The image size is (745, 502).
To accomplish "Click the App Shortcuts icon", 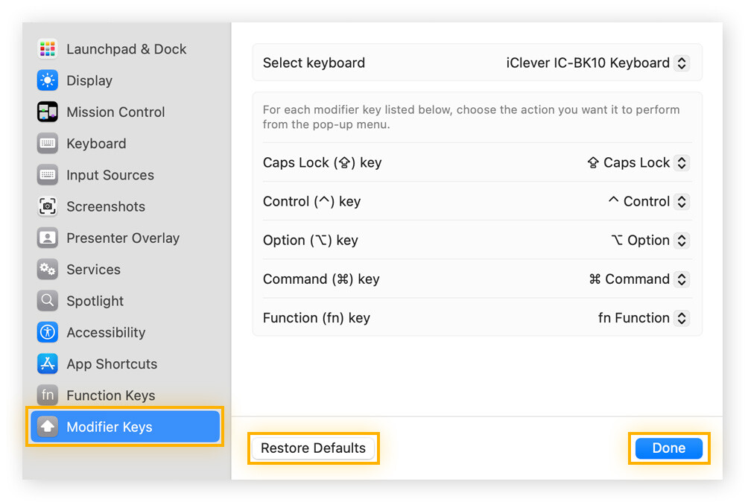I will tap(47, 363).
